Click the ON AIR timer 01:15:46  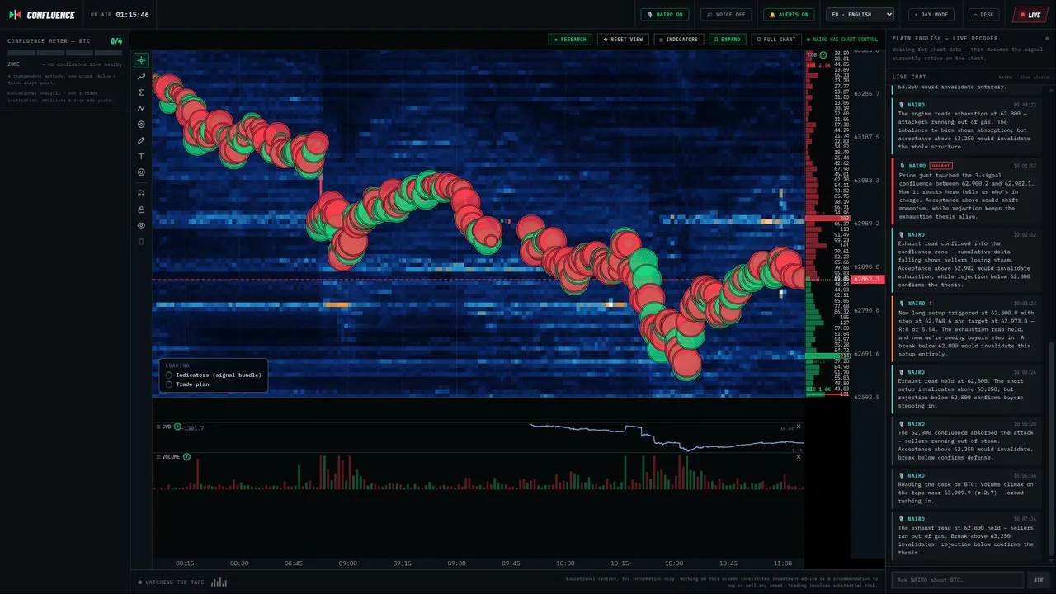pos(132,15)
